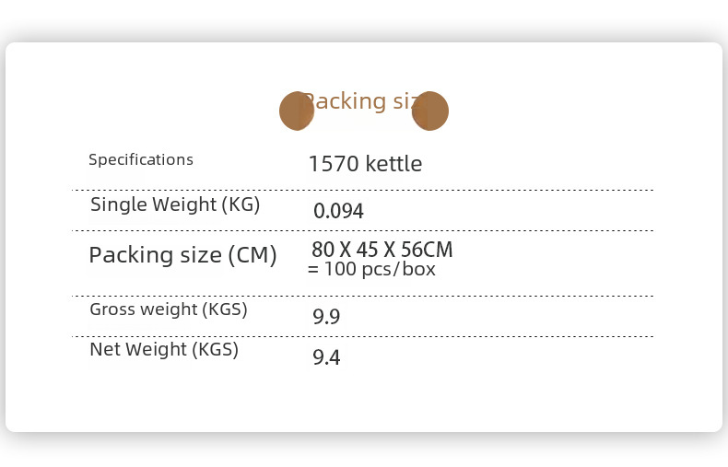This screenshot has height=467, width=728.
Task: Select the Packing size (CM) label
Action: 182,255
